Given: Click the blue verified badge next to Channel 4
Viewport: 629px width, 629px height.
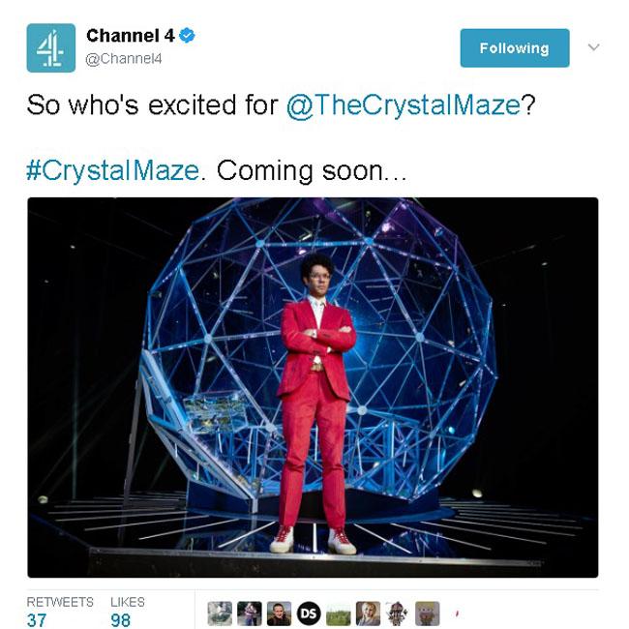Looking at the screenshot, I should pos(187,36).
